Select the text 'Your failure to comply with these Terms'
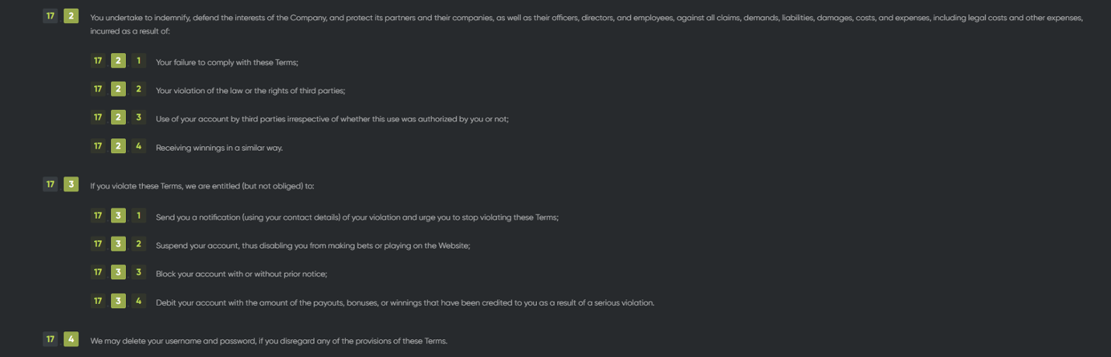The height and width of the screenshot is (357, 1111). (227, 62)
